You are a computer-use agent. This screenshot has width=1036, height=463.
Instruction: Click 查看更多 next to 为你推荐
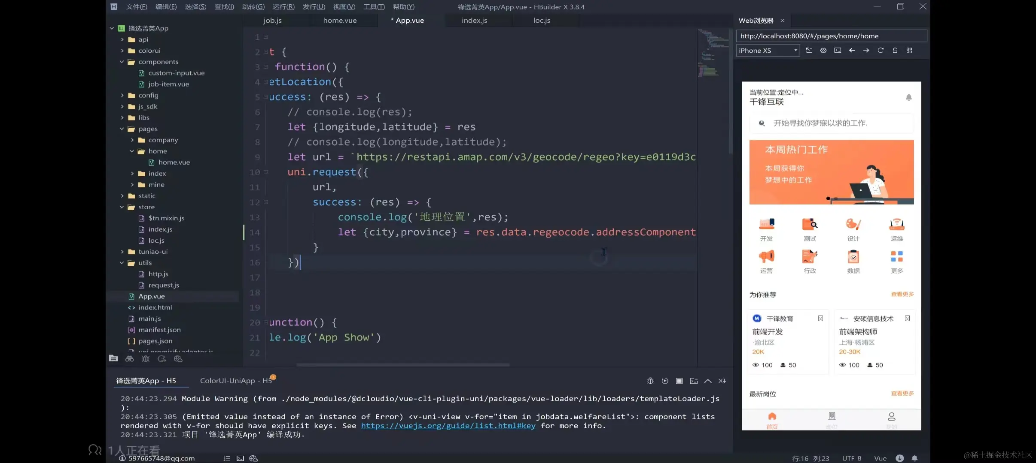pos(902,294)
